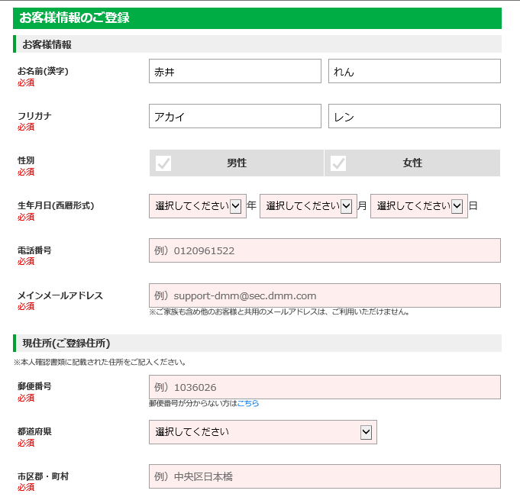520x497 pixels.
Task: Click the 電話番号 label
Action: click(34, 250)
